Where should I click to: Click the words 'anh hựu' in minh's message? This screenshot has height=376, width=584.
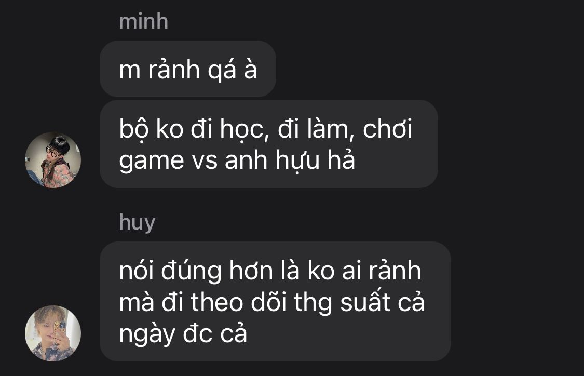coord(272,160)
